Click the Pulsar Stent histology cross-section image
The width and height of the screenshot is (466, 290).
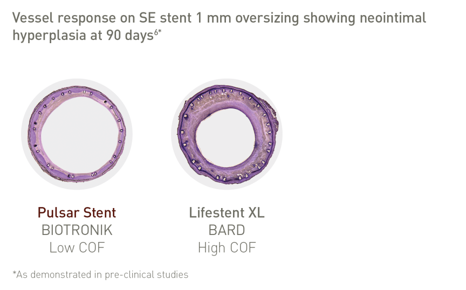pyautogui.click(x=77, y=134)
